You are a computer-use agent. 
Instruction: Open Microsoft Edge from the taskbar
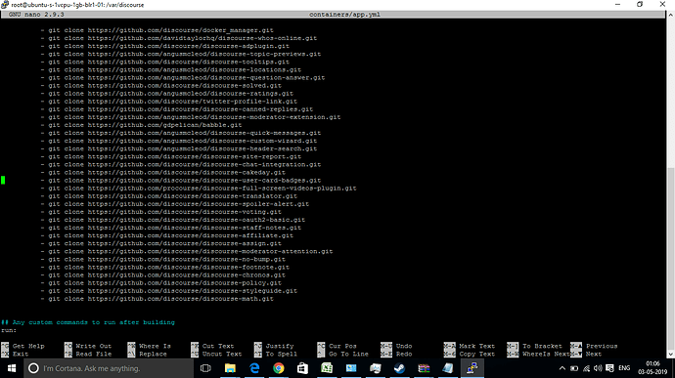(x=254, y=368)
